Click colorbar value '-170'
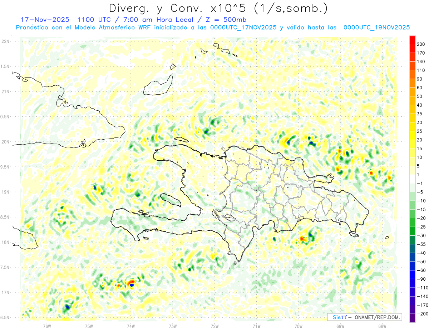The width and height of the screenshot is (429, 331). pos(423,305)
